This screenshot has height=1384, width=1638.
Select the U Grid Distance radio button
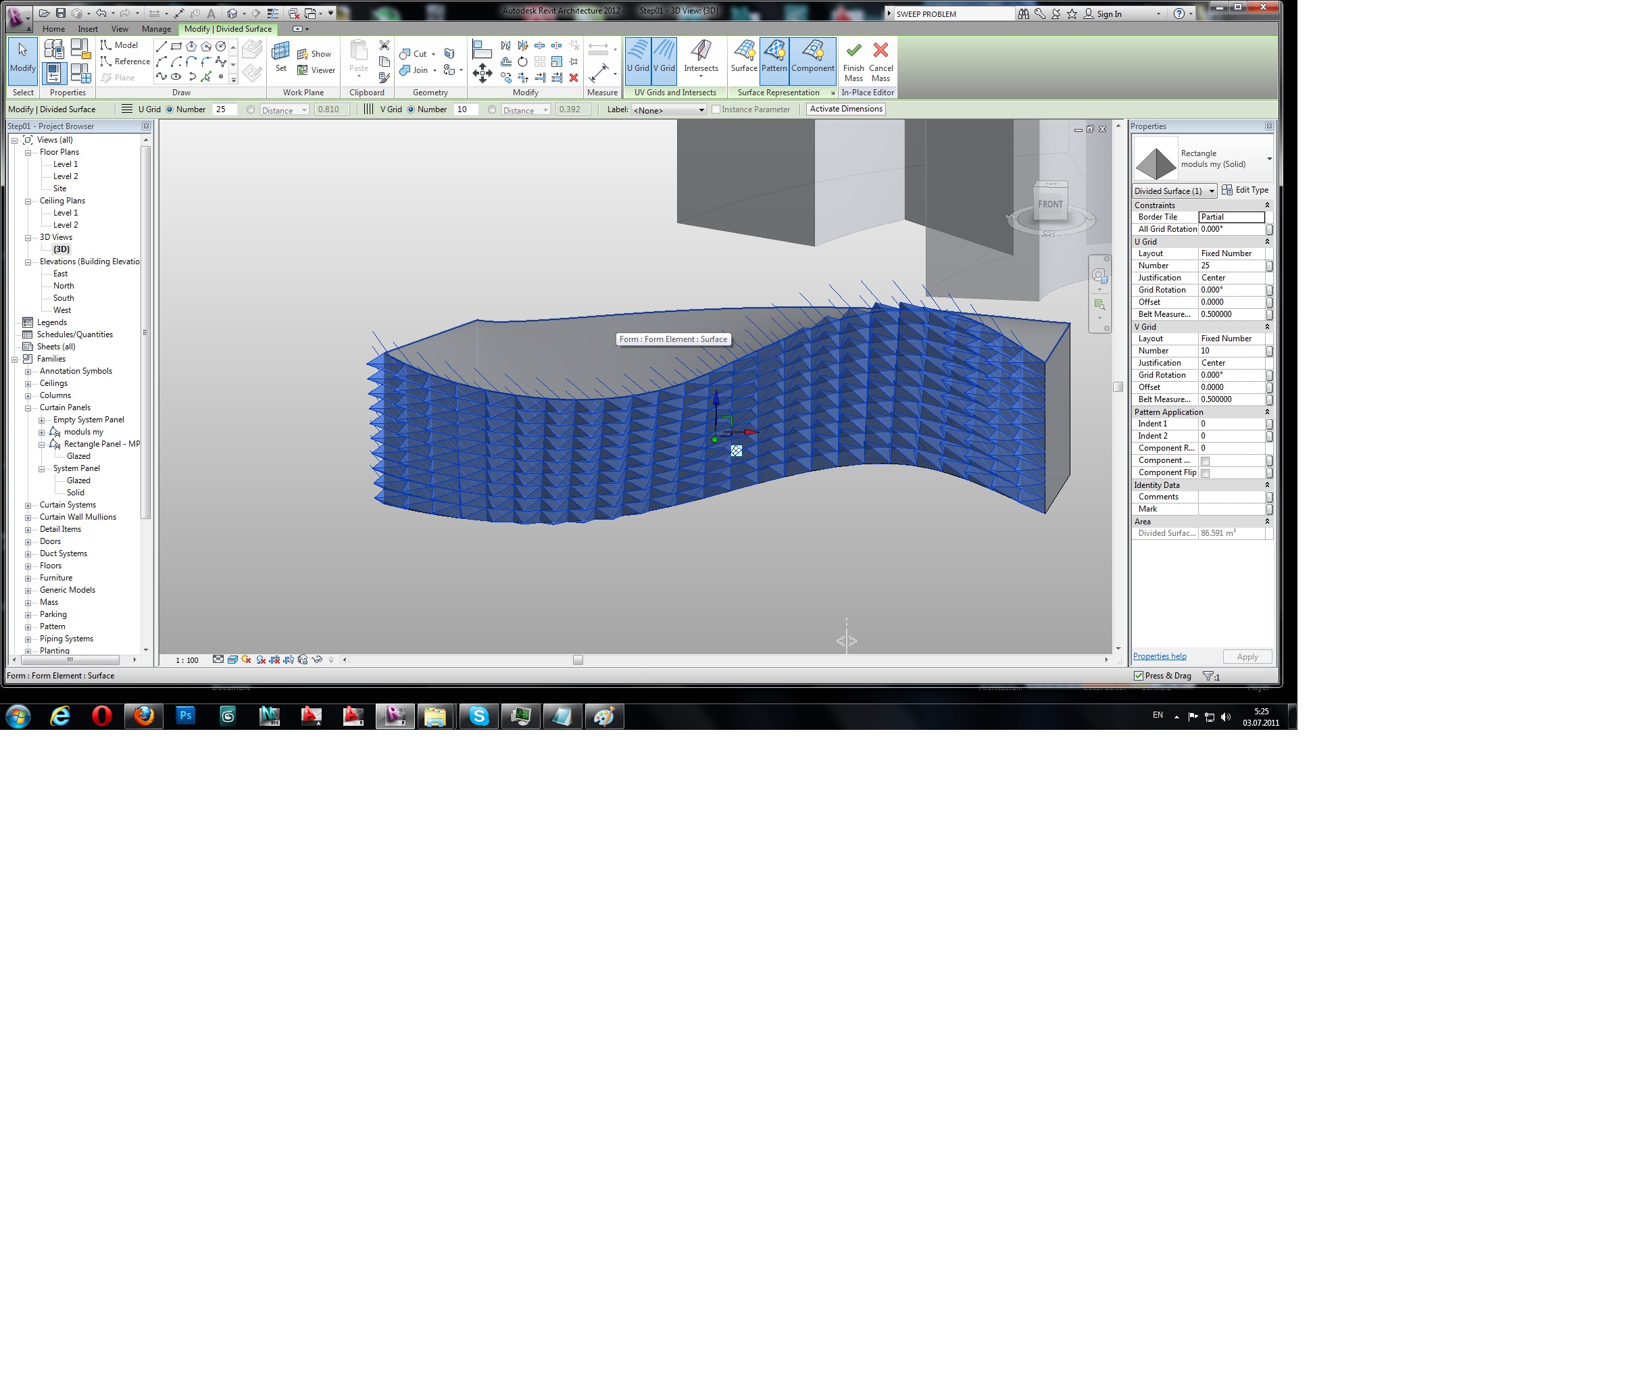pyautogui.click(x=251, y=110)
